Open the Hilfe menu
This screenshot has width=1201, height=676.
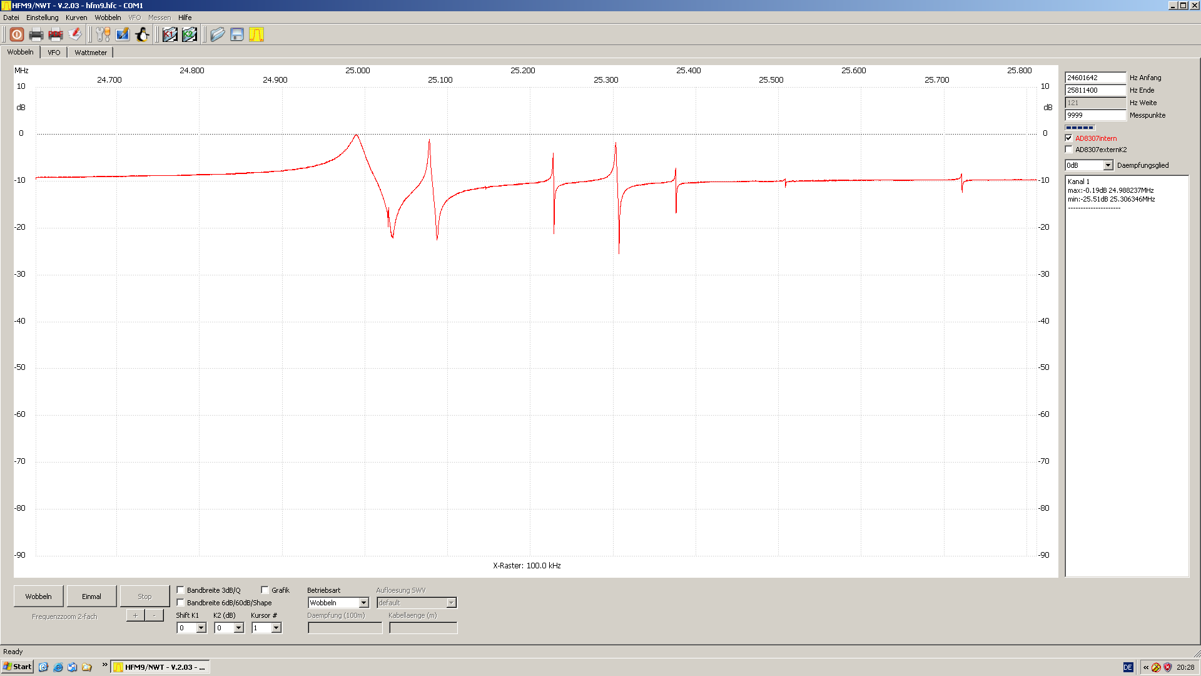click(185, 18)
